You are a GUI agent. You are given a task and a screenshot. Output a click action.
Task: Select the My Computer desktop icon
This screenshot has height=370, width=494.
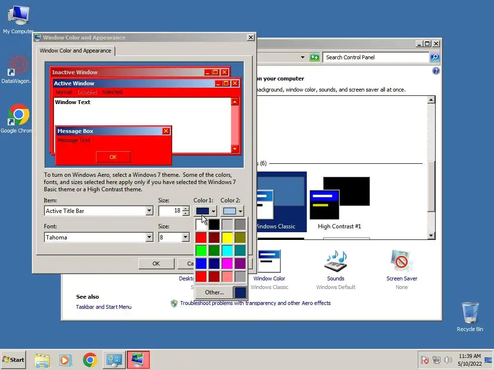[18, 16]
